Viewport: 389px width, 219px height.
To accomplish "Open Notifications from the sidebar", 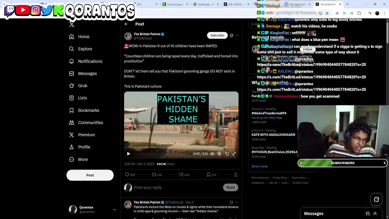I will (x=85, y=61).
